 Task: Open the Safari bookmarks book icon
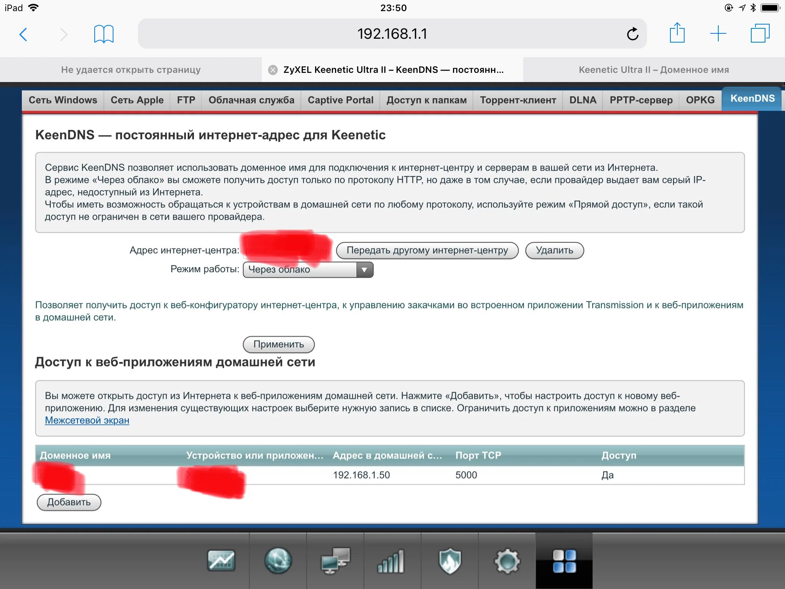click(103, 34)
